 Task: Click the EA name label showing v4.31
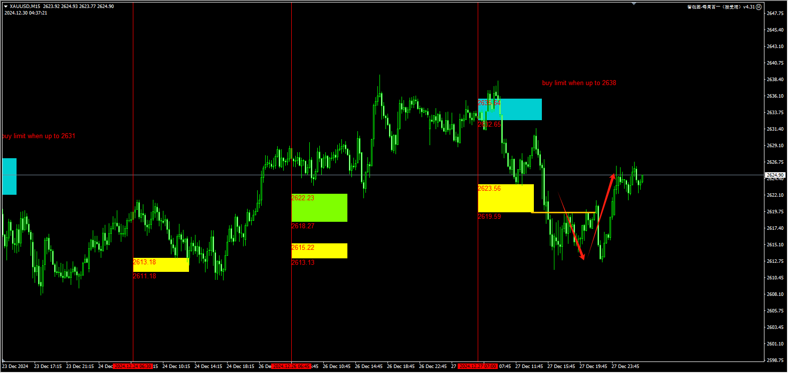point(721,7)
